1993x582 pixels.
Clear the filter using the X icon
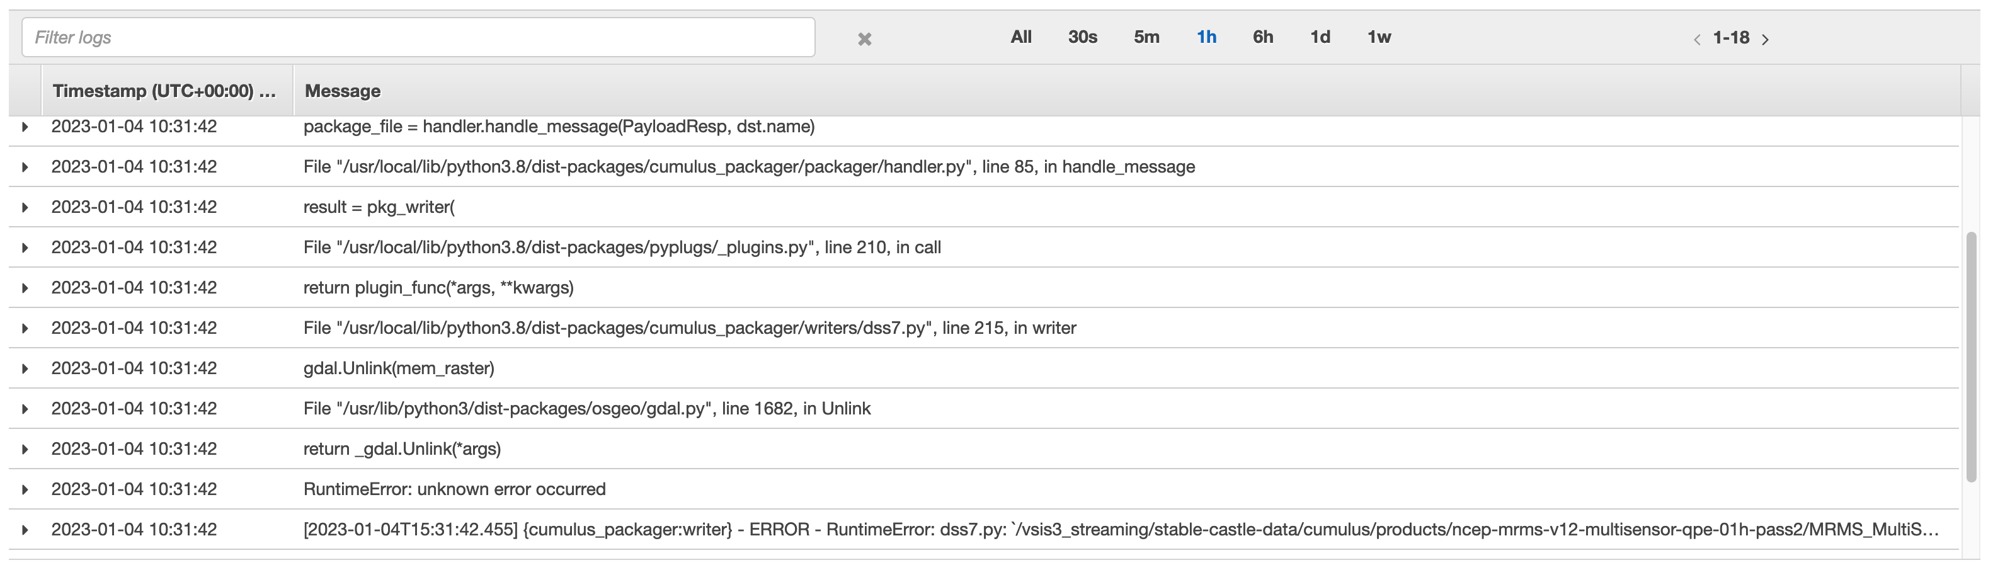tap(864, 37)
